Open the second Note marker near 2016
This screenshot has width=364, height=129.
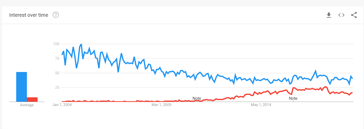(293, 98)
